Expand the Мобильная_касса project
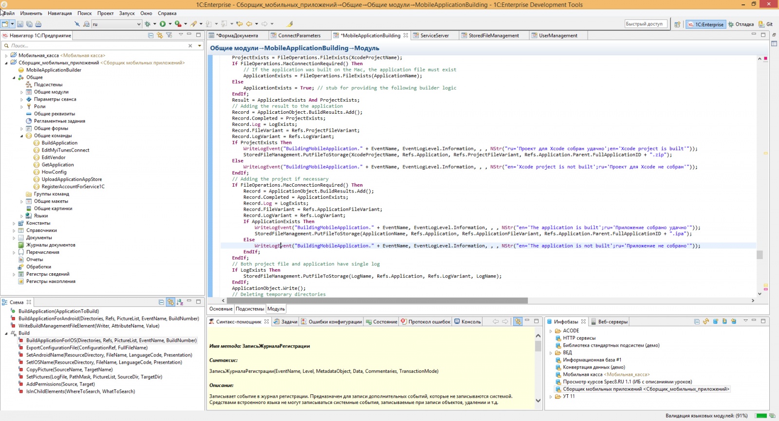This screenshot has height=421, width=779. pyautogui.click(x=6, y=55)
